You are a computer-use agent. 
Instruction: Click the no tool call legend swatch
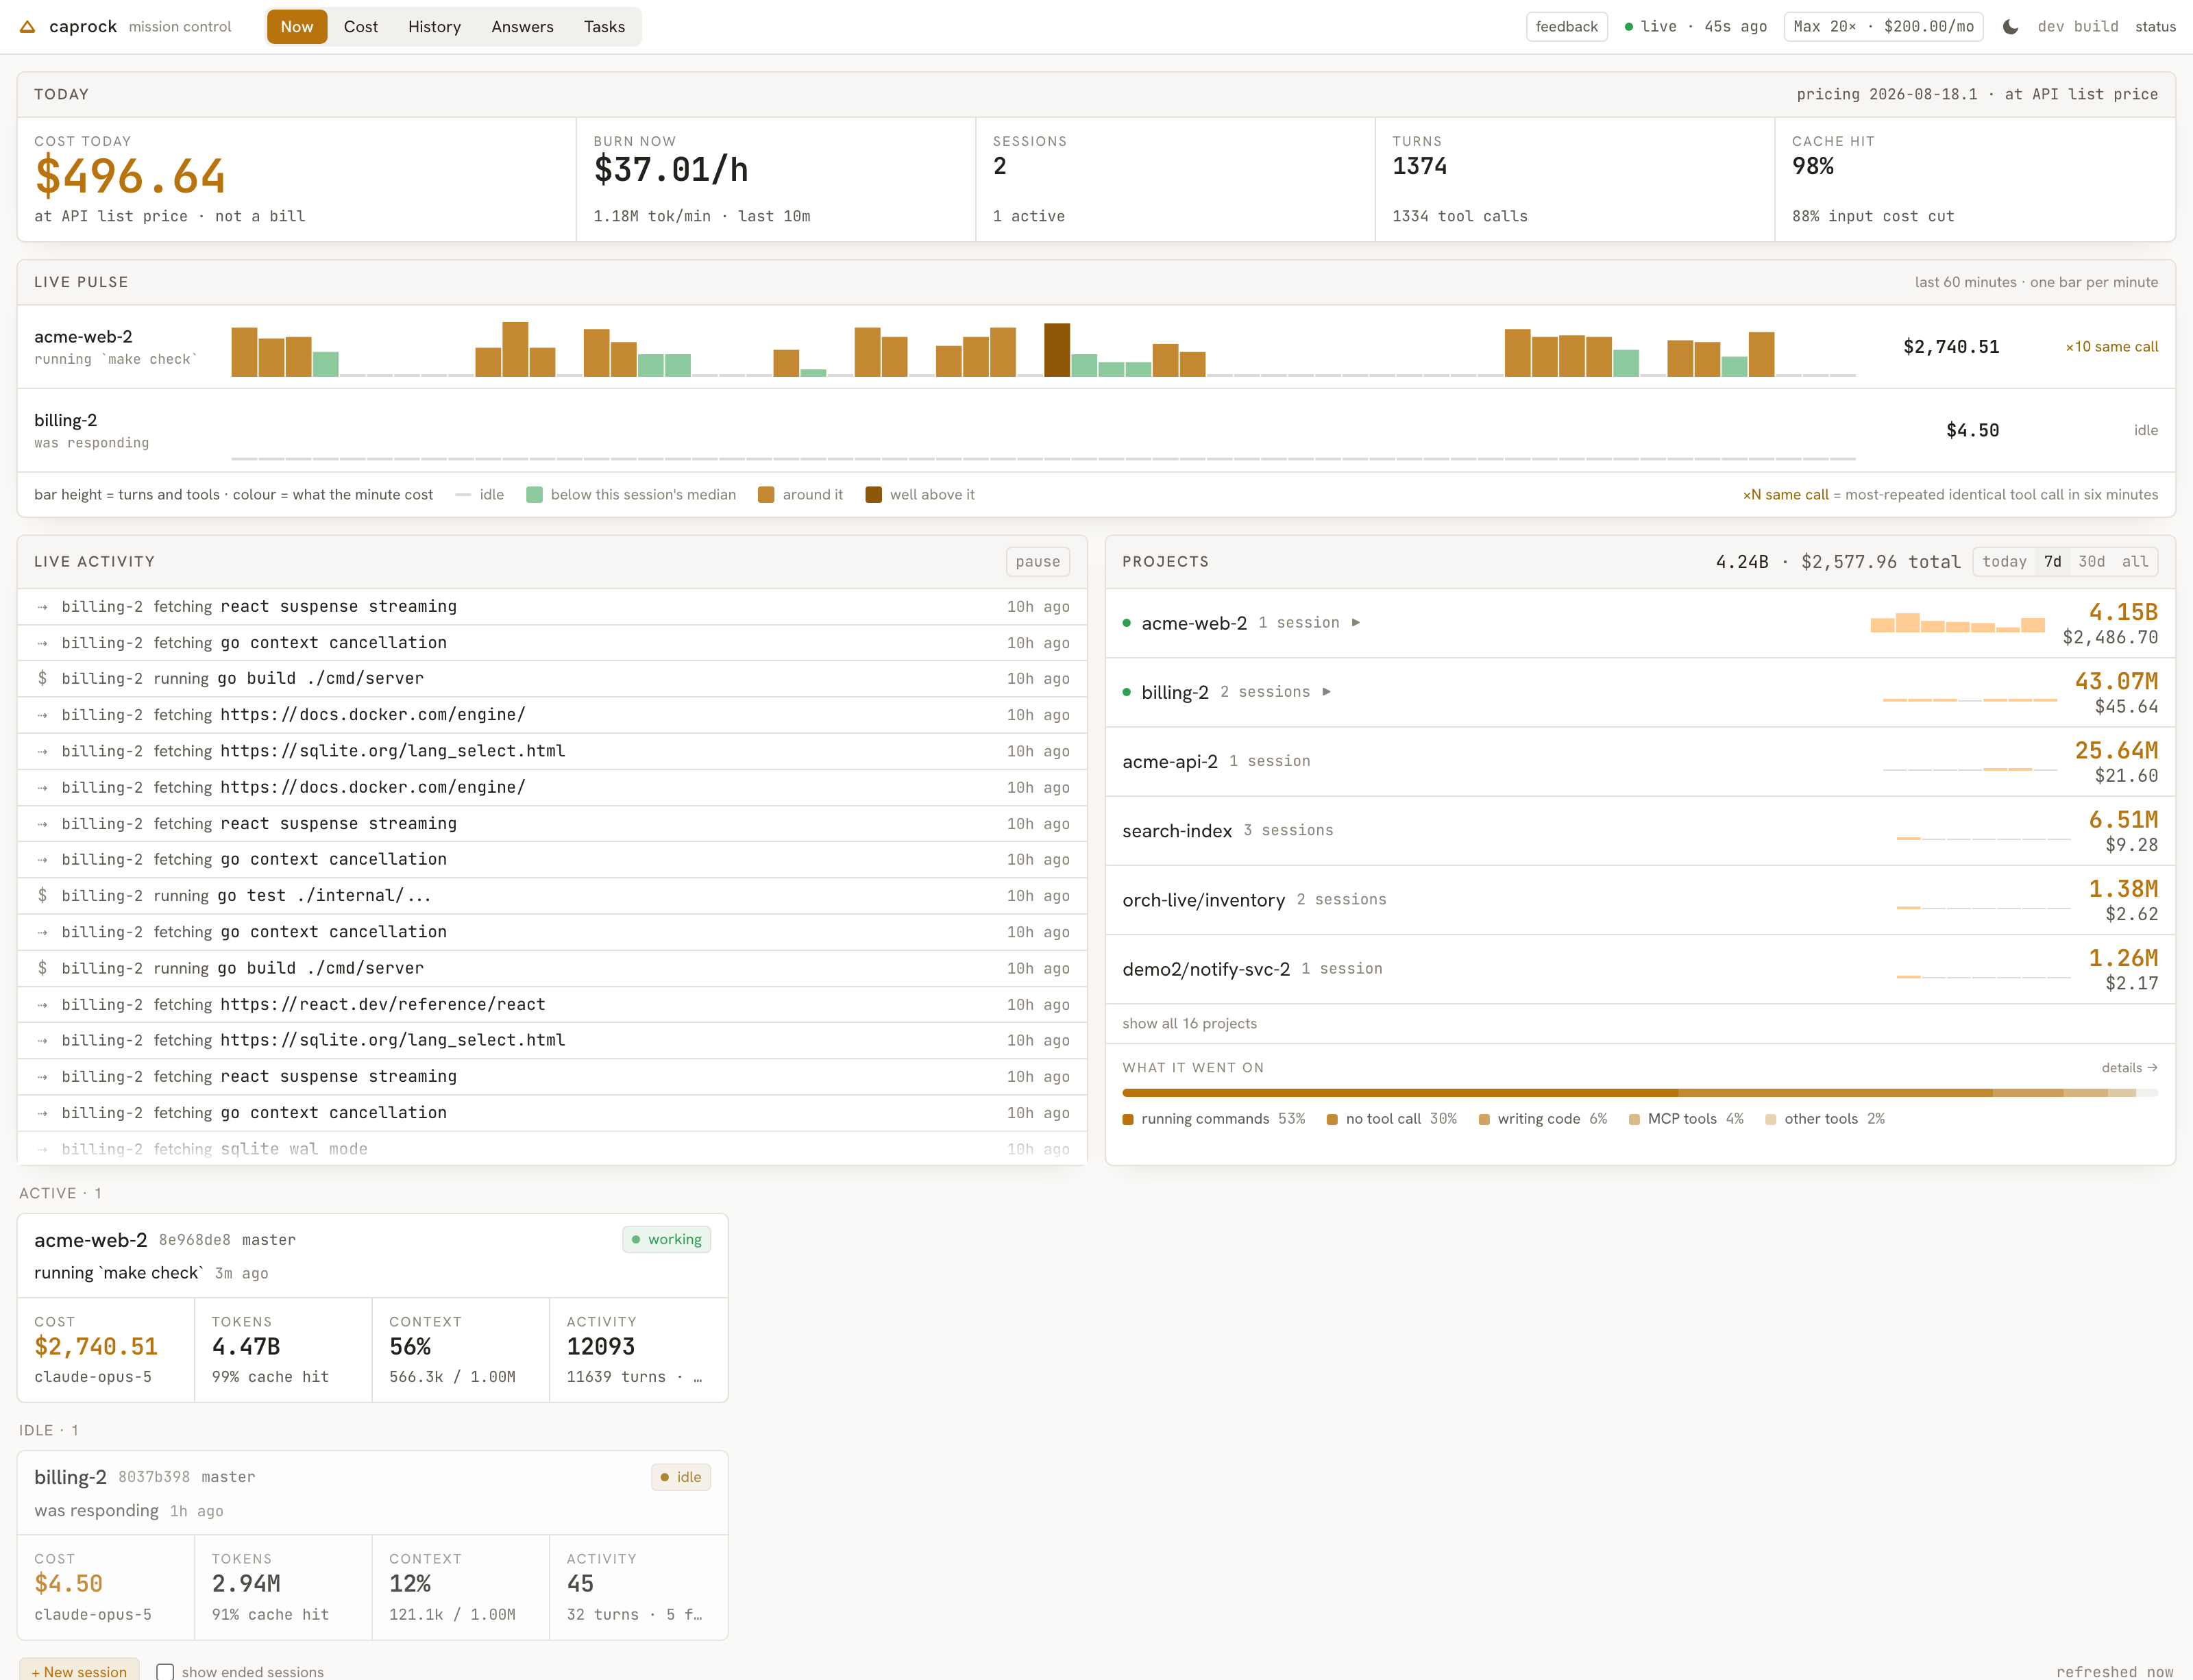[x=1332, y=1120]
